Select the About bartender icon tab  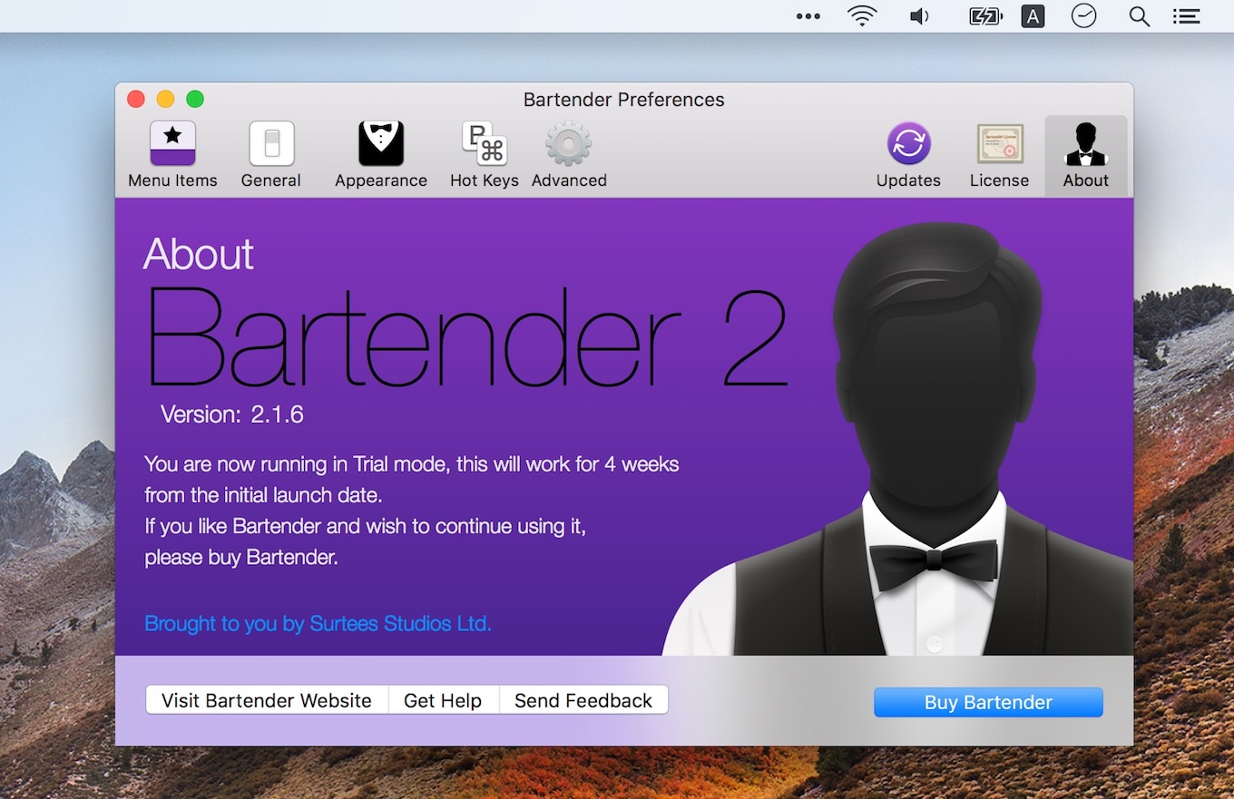pos(1085,154)
